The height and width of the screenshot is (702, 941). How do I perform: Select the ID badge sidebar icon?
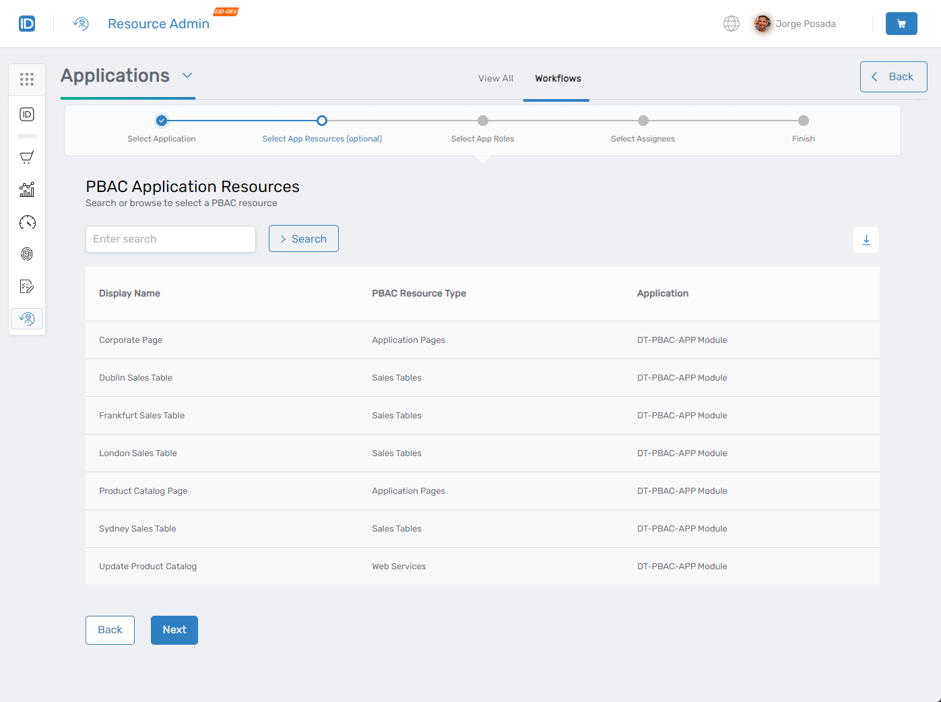pos(27,115)
